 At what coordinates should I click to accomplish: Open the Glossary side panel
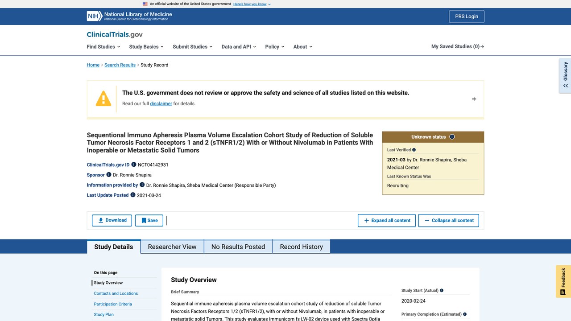[x=565, y=75]
